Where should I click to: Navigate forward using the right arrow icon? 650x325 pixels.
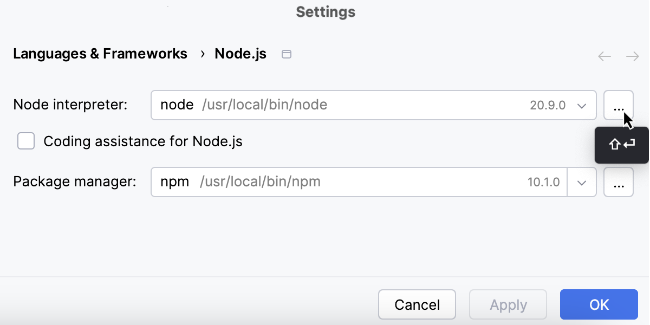[x=633, y=56]
